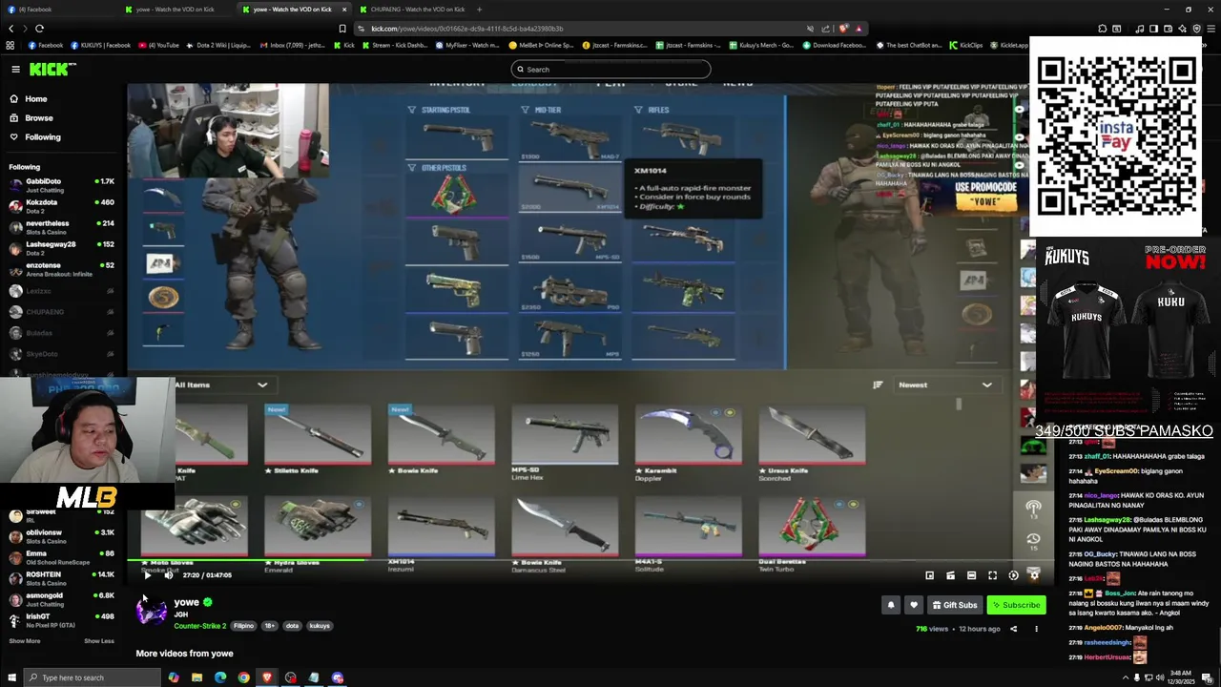The height and width of the screenshot is (687, 1221).
Task: Open GabbiDoto followed channel
Action: (62, 185)
